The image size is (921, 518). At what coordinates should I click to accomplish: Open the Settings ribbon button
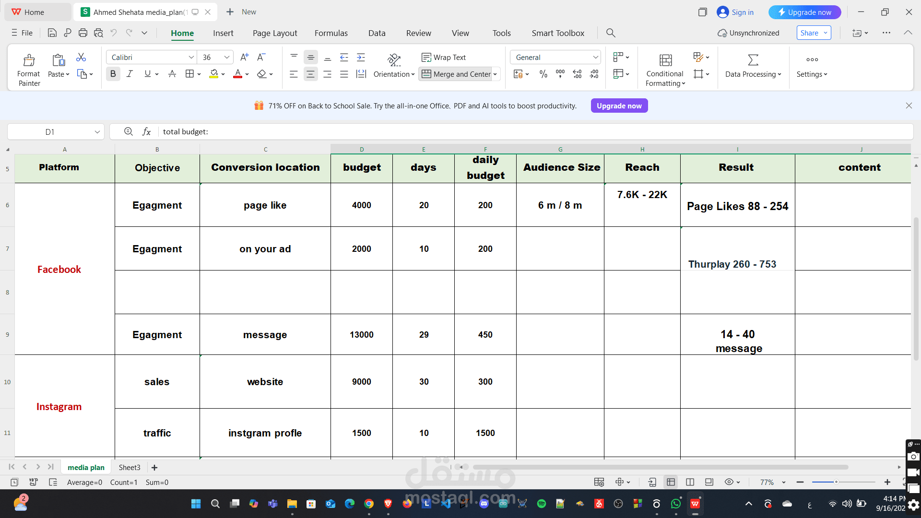tap(812, 66)
